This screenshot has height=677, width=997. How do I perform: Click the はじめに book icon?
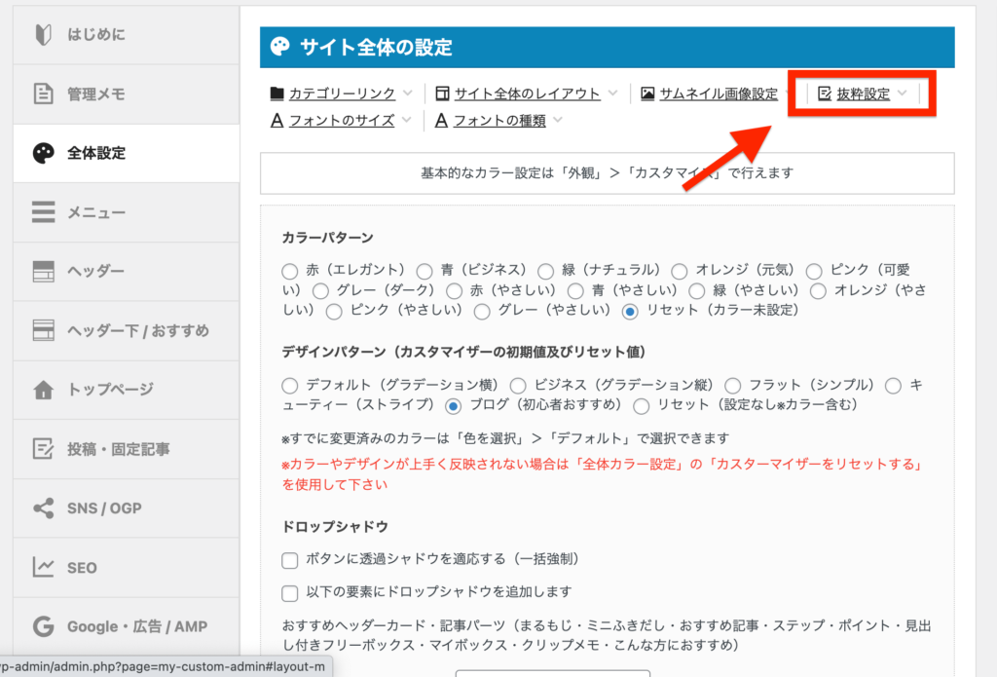[43, 34]
